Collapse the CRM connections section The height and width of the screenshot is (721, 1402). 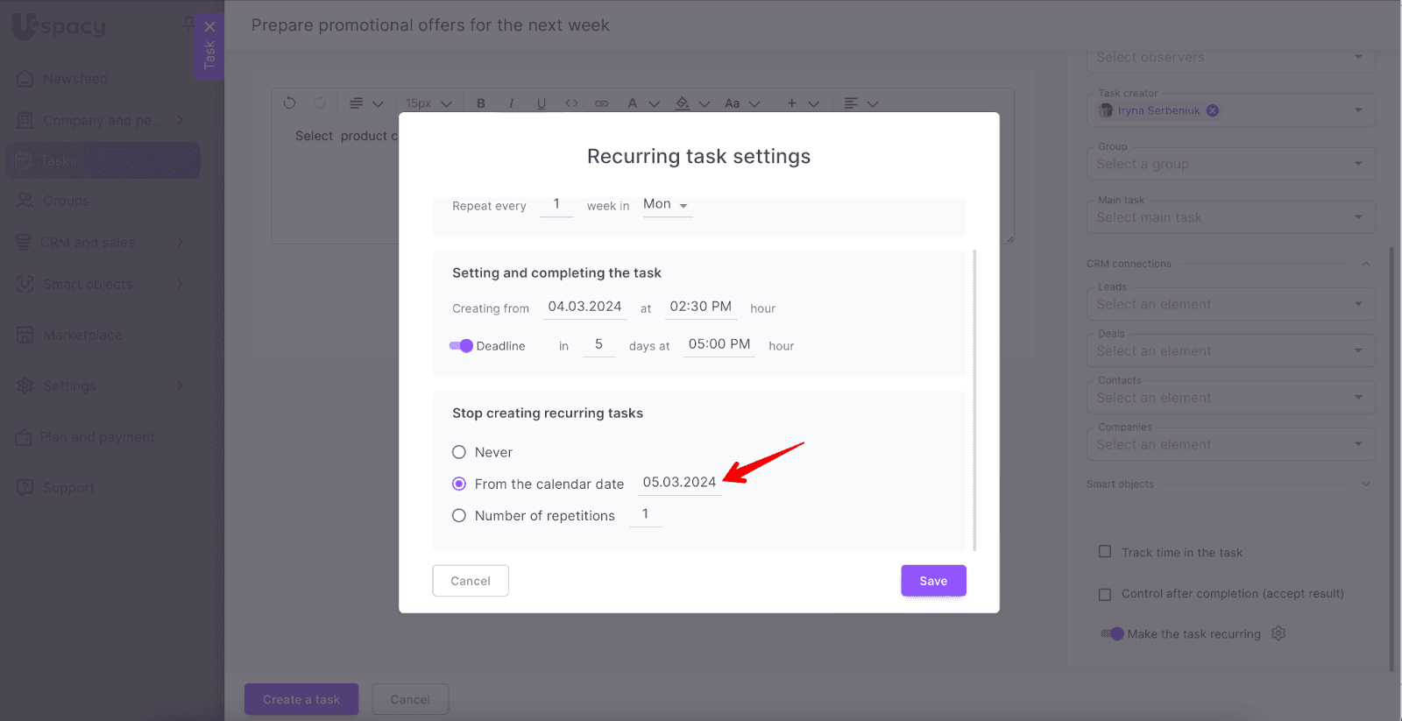tap(1366, 264)
